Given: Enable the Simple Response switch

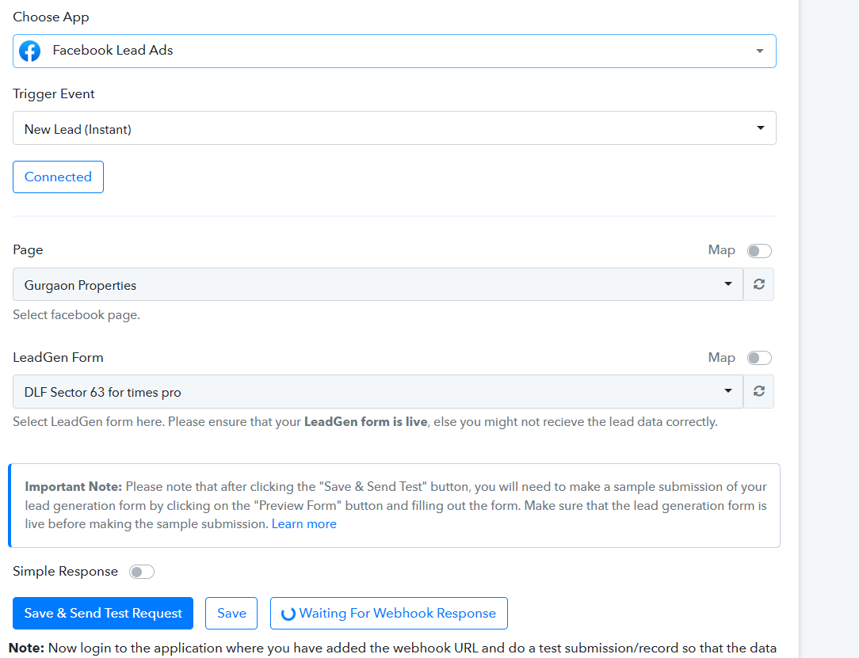Looking at the screenshot, I should (142, 572).
